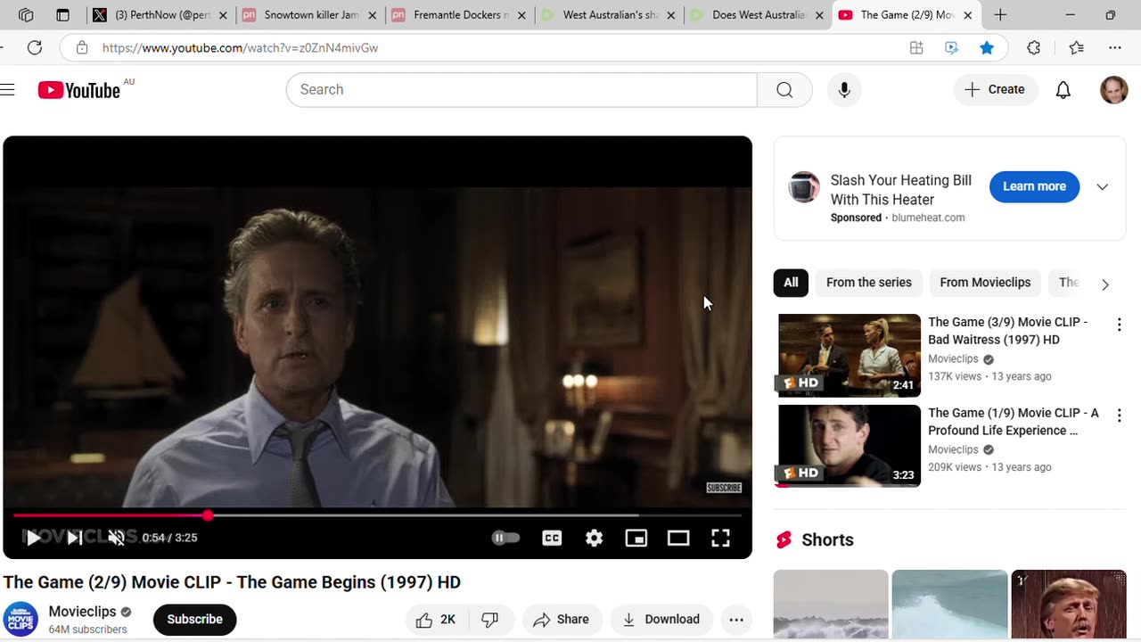Switch to the West Australian's tab

point(610,15)
